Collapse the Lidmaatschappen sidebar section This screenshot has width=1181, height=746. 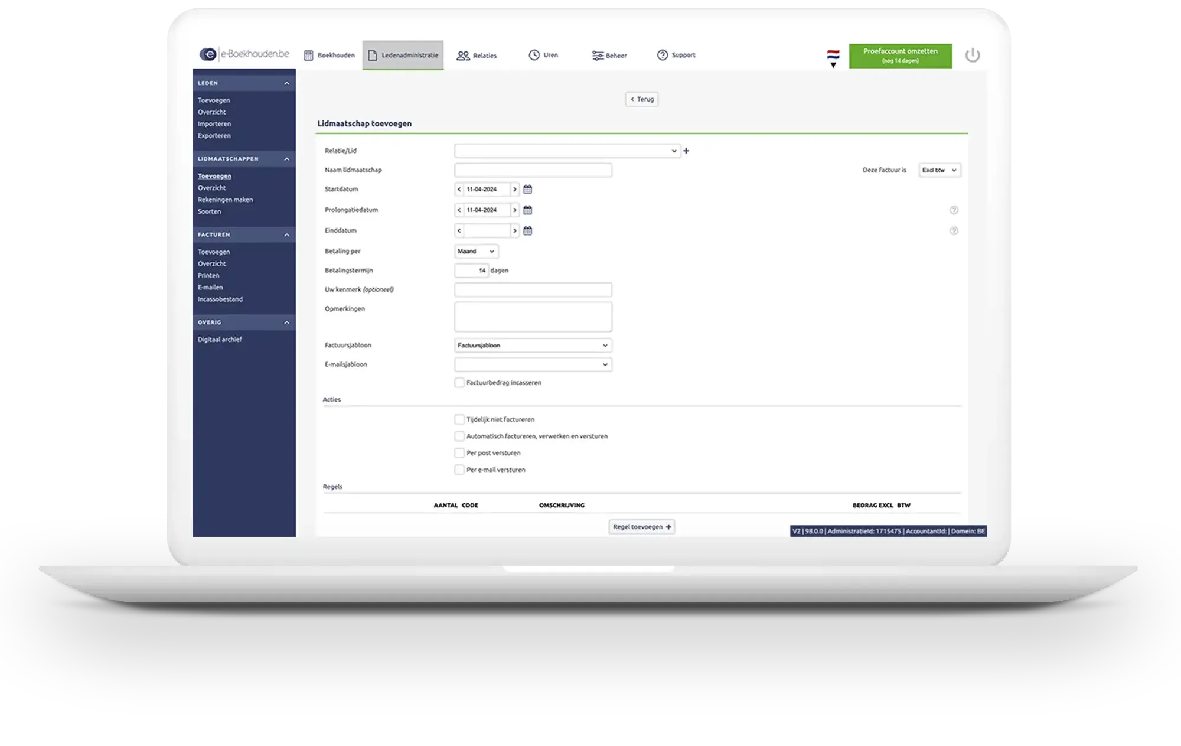point(287,159)
